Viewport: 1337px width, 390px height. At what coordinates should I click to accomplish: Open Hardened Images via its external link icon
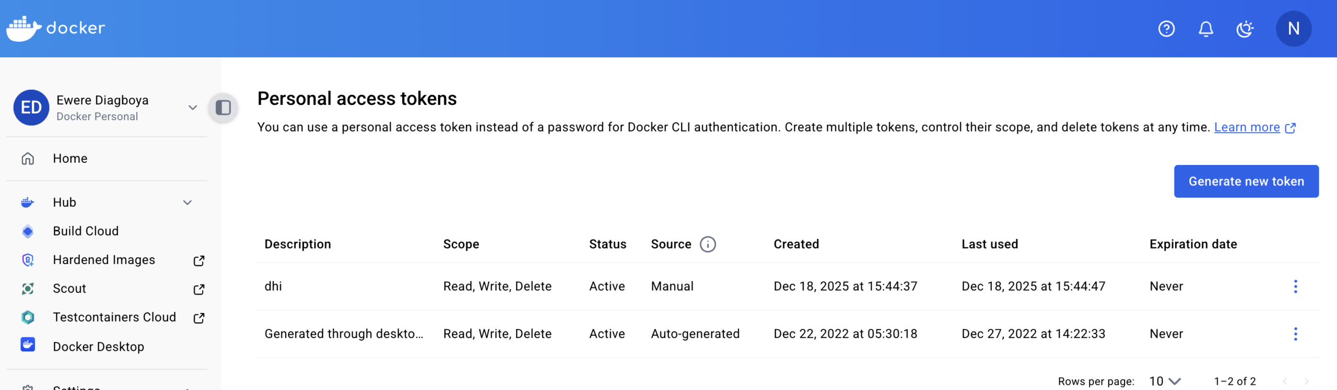coord(198,260)
